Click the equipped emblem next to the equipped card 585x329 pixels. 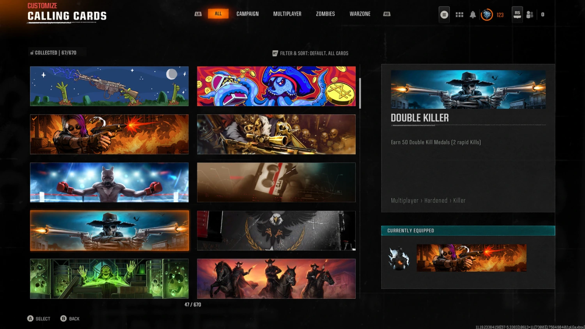[x=399, y=258]
